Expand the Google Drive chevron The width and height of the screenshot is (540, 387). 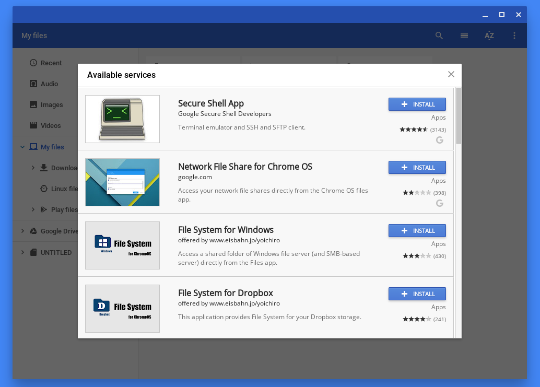(x=22, y=231)
